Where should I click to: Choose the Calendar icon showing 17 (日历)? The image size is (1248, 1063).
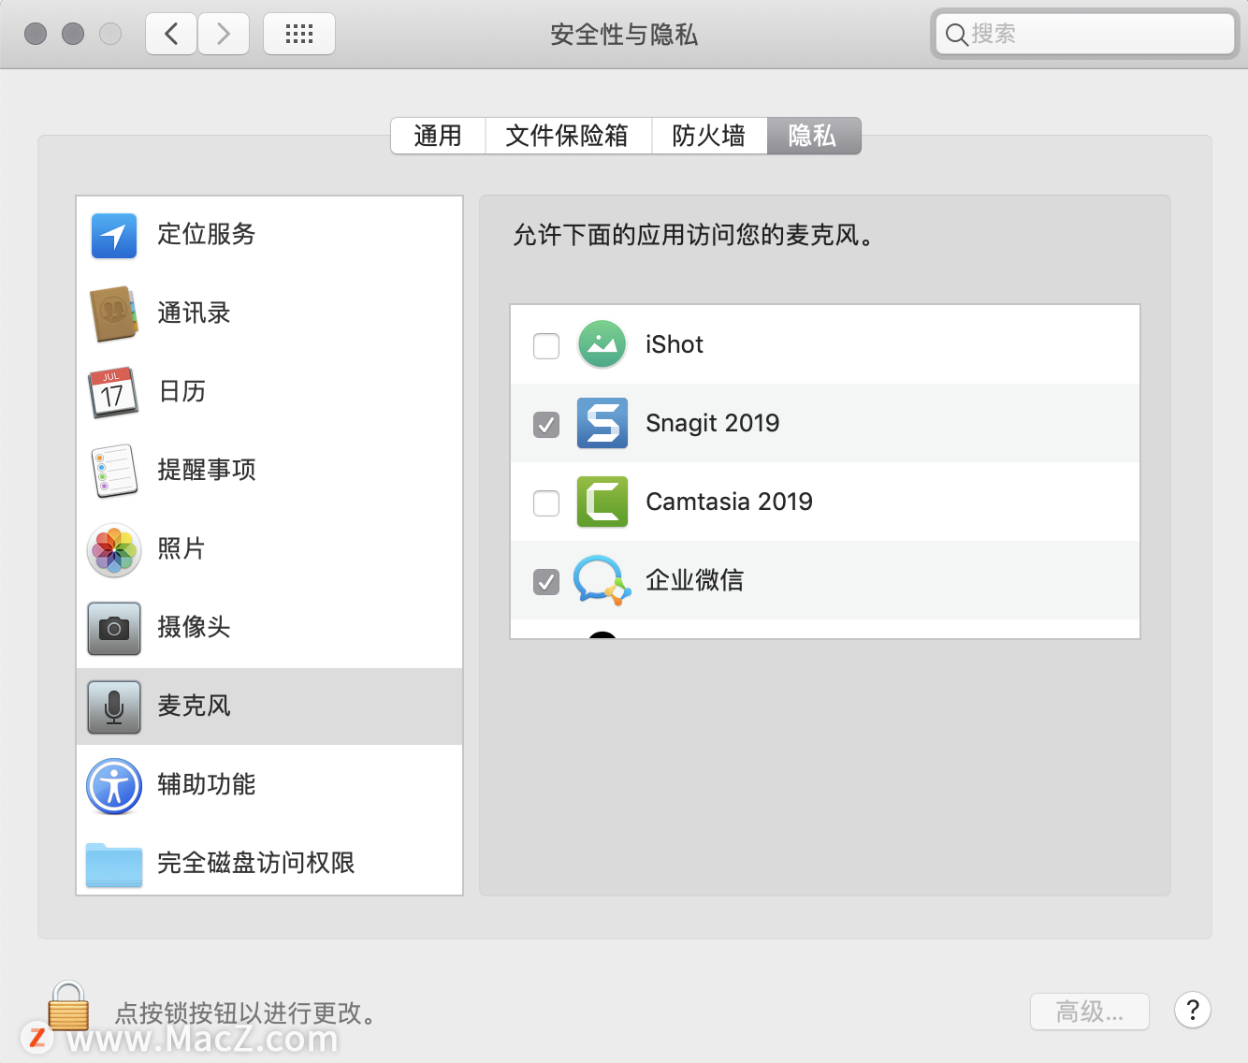click(x=113, y=392)
